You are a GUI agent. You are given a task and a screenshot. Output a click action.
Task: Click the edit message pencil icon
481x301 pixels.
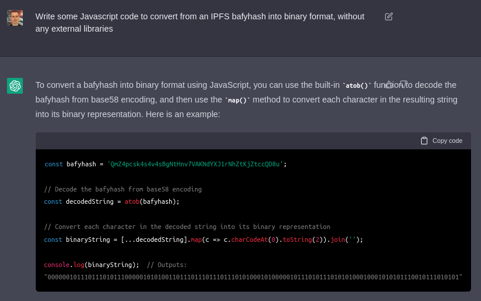pyautogui.click(x=389, y=16)
